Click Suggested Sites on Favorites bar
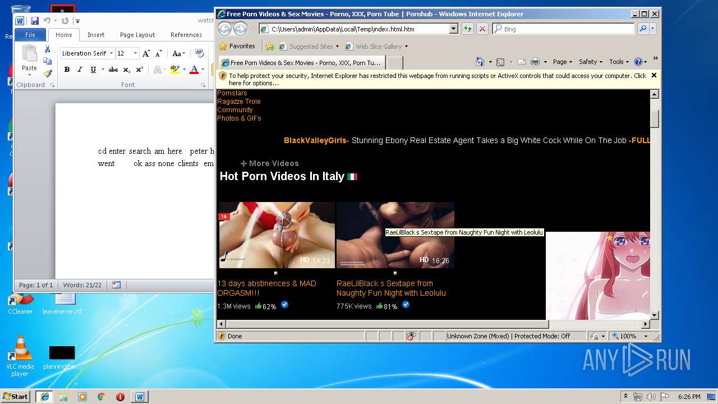 (x=309, y=47)
